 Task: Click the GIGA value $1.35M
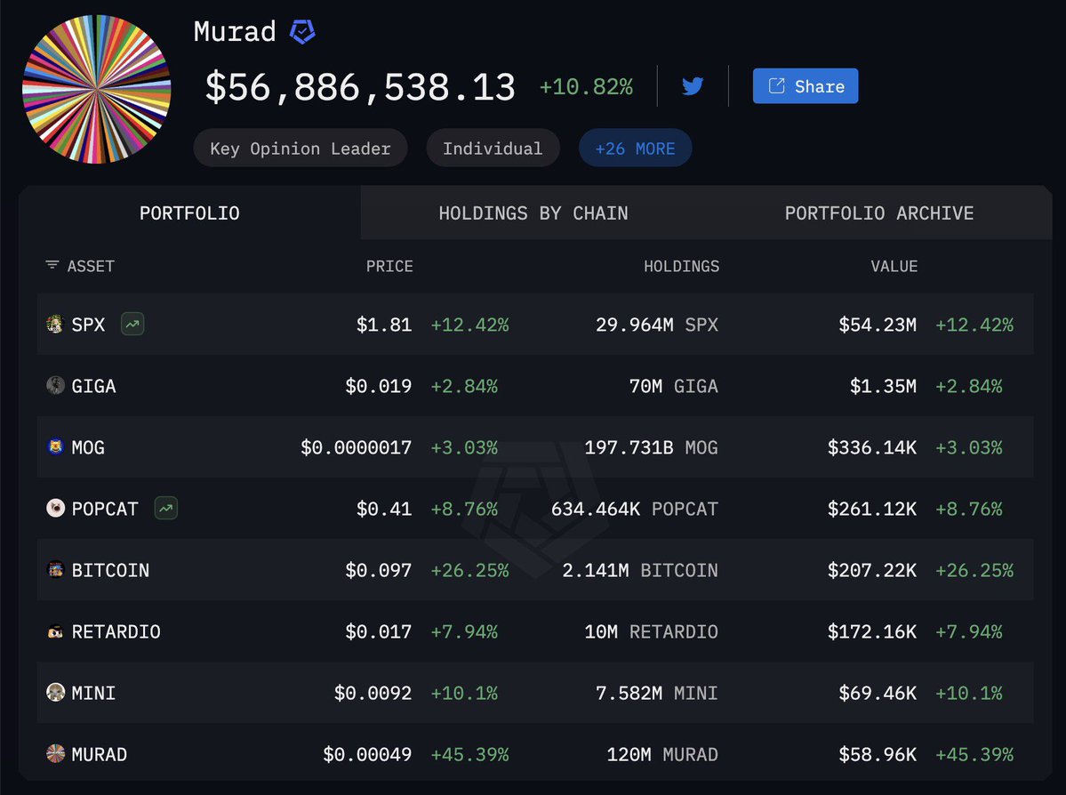tap(883, 386)
